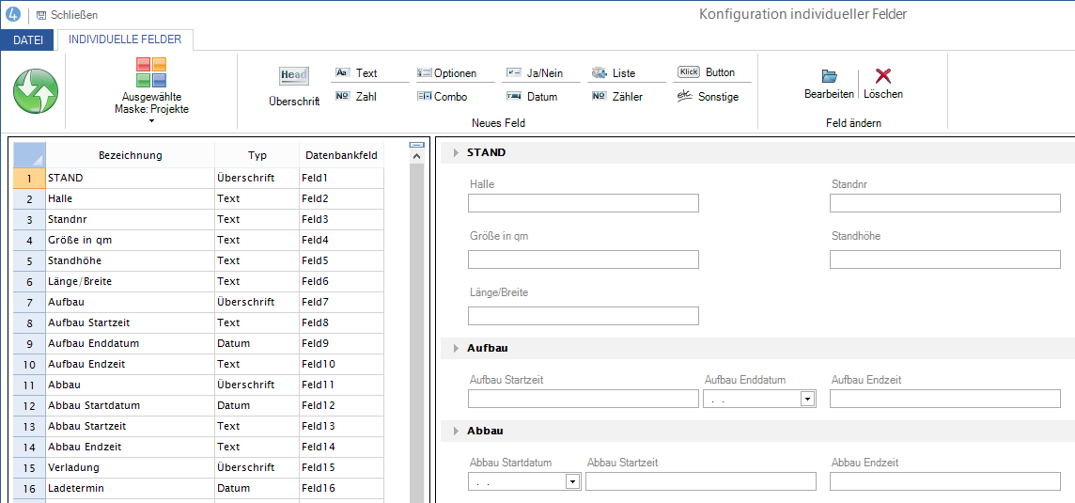Click into the Halle input field
The height and width of the screenshot is (503, 1075).
point(583,203)
